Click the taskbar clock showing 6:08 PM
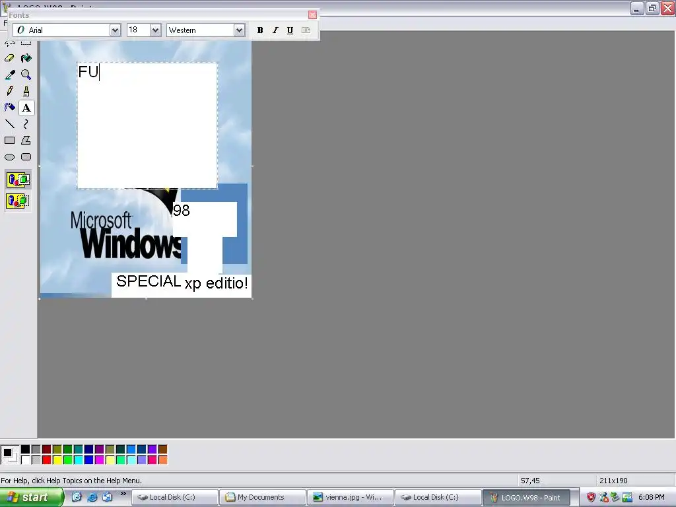This screenshot has height=507, width=676. click(651, 497)
